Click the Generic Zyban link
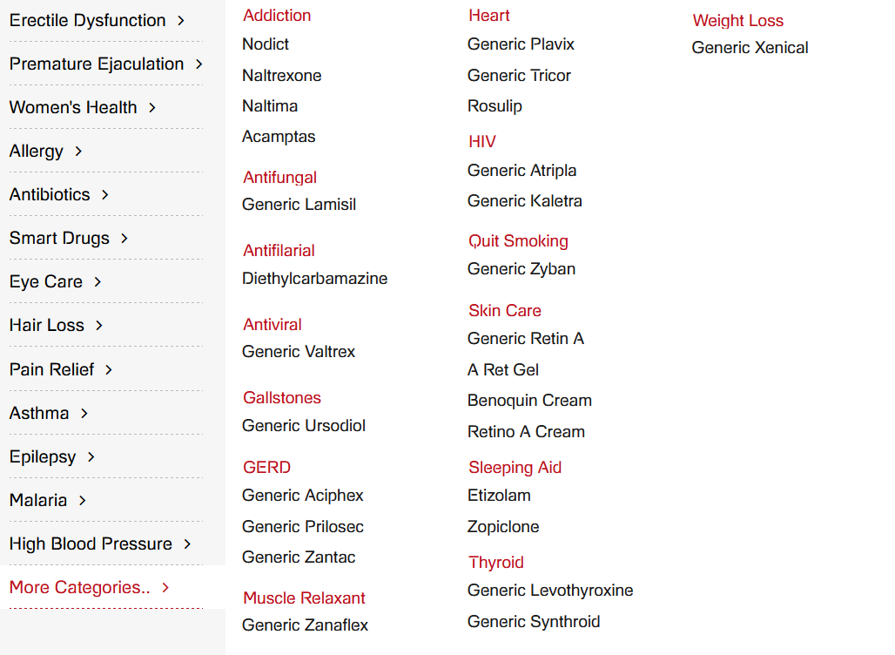Screen dimensions: 895x655 coord(522,269)
